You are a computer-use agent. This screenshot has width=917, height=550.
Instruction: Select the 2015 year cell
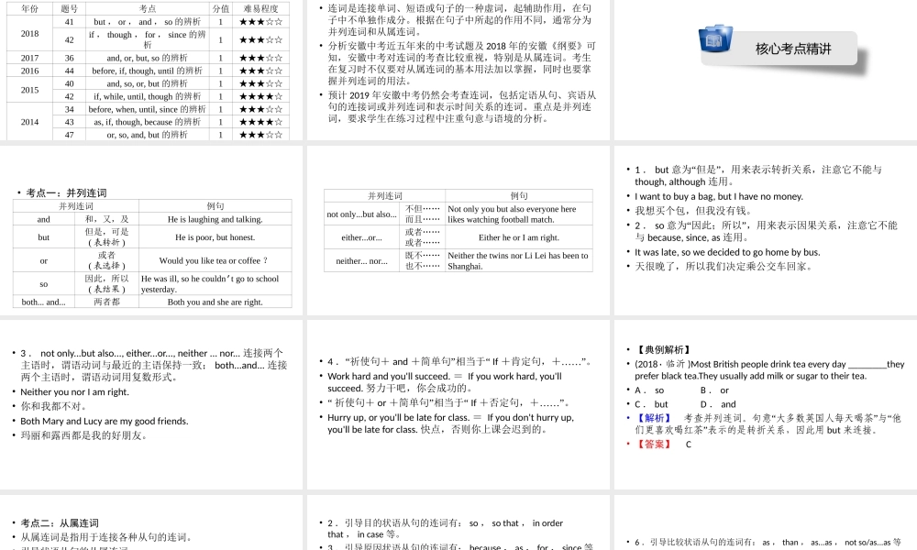click(x=29, y=90)
